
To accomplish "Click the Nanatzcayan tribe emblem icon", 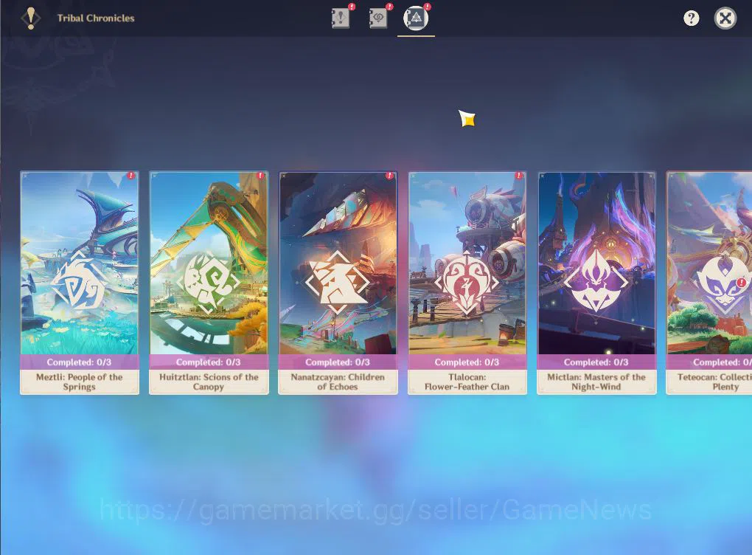I will click(x=338, y=283).
